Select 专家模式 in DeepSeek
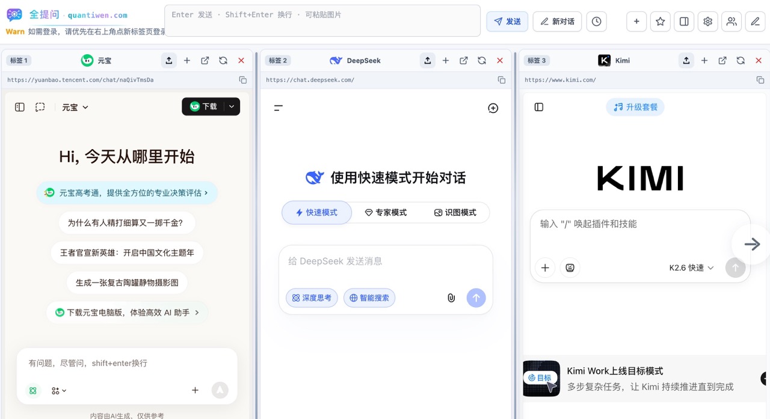770x419 pixels. pos(386,212)
